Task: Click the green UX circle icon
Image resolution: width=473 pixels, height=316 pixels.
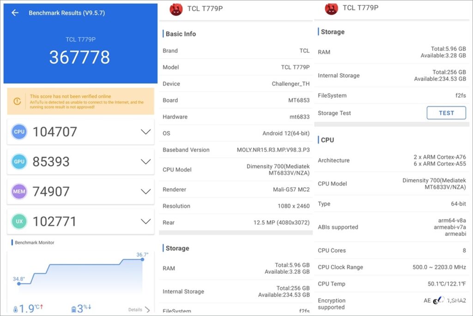Action: coord(19,221)
